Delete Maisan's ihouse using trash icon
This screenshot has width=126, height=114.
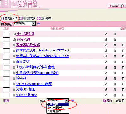click(115, 95)
